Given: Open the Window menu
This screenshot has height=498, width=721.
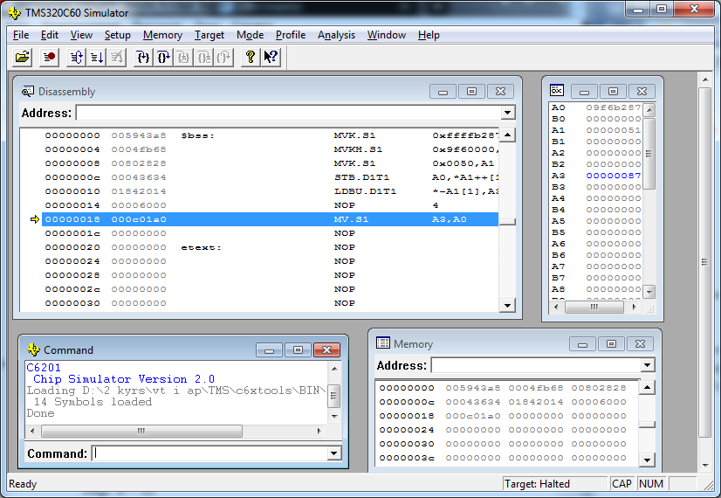Looking at the screenshot, I should click(386, 35).
